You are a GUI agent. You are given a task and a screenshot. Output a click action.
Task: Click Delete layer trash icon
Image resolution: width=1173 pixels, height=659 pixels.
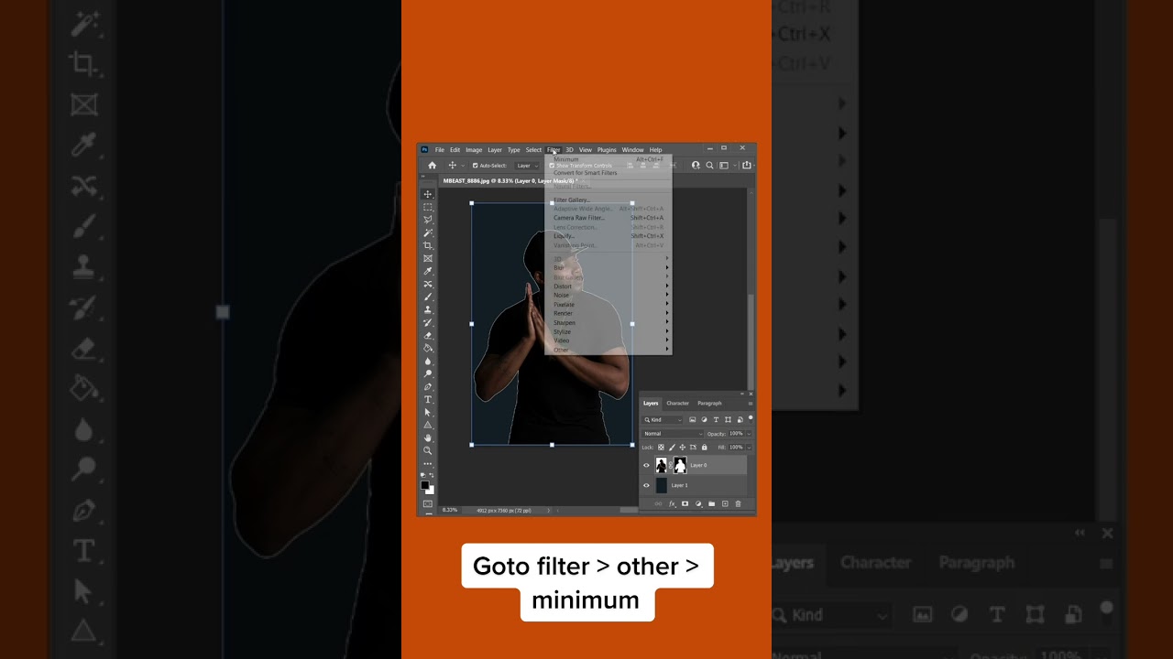pos(738,503)
